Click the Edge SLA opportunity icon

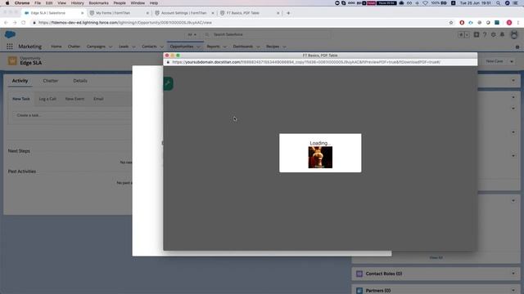point(12,60)
